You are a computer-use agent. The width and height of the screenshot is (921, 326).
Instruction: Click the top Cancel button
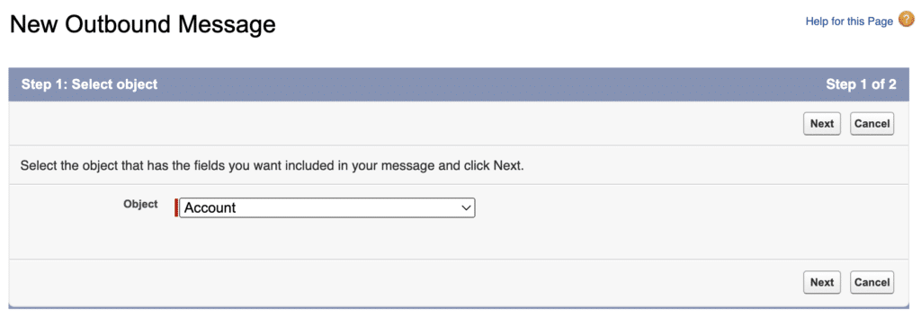click(x=872, y=124)
